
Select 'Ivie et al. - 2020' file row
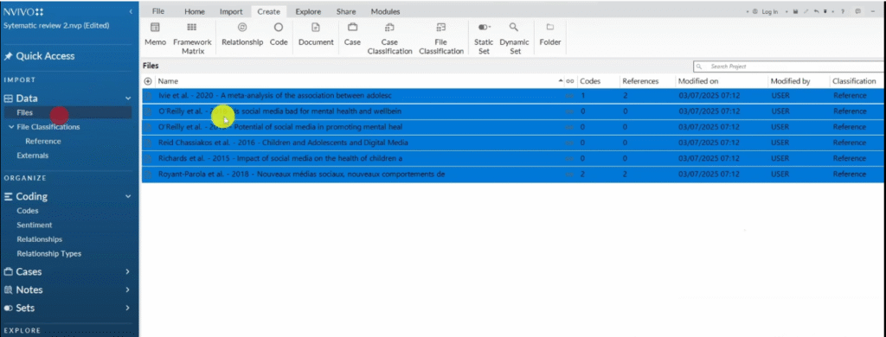[x=513, y=96]
